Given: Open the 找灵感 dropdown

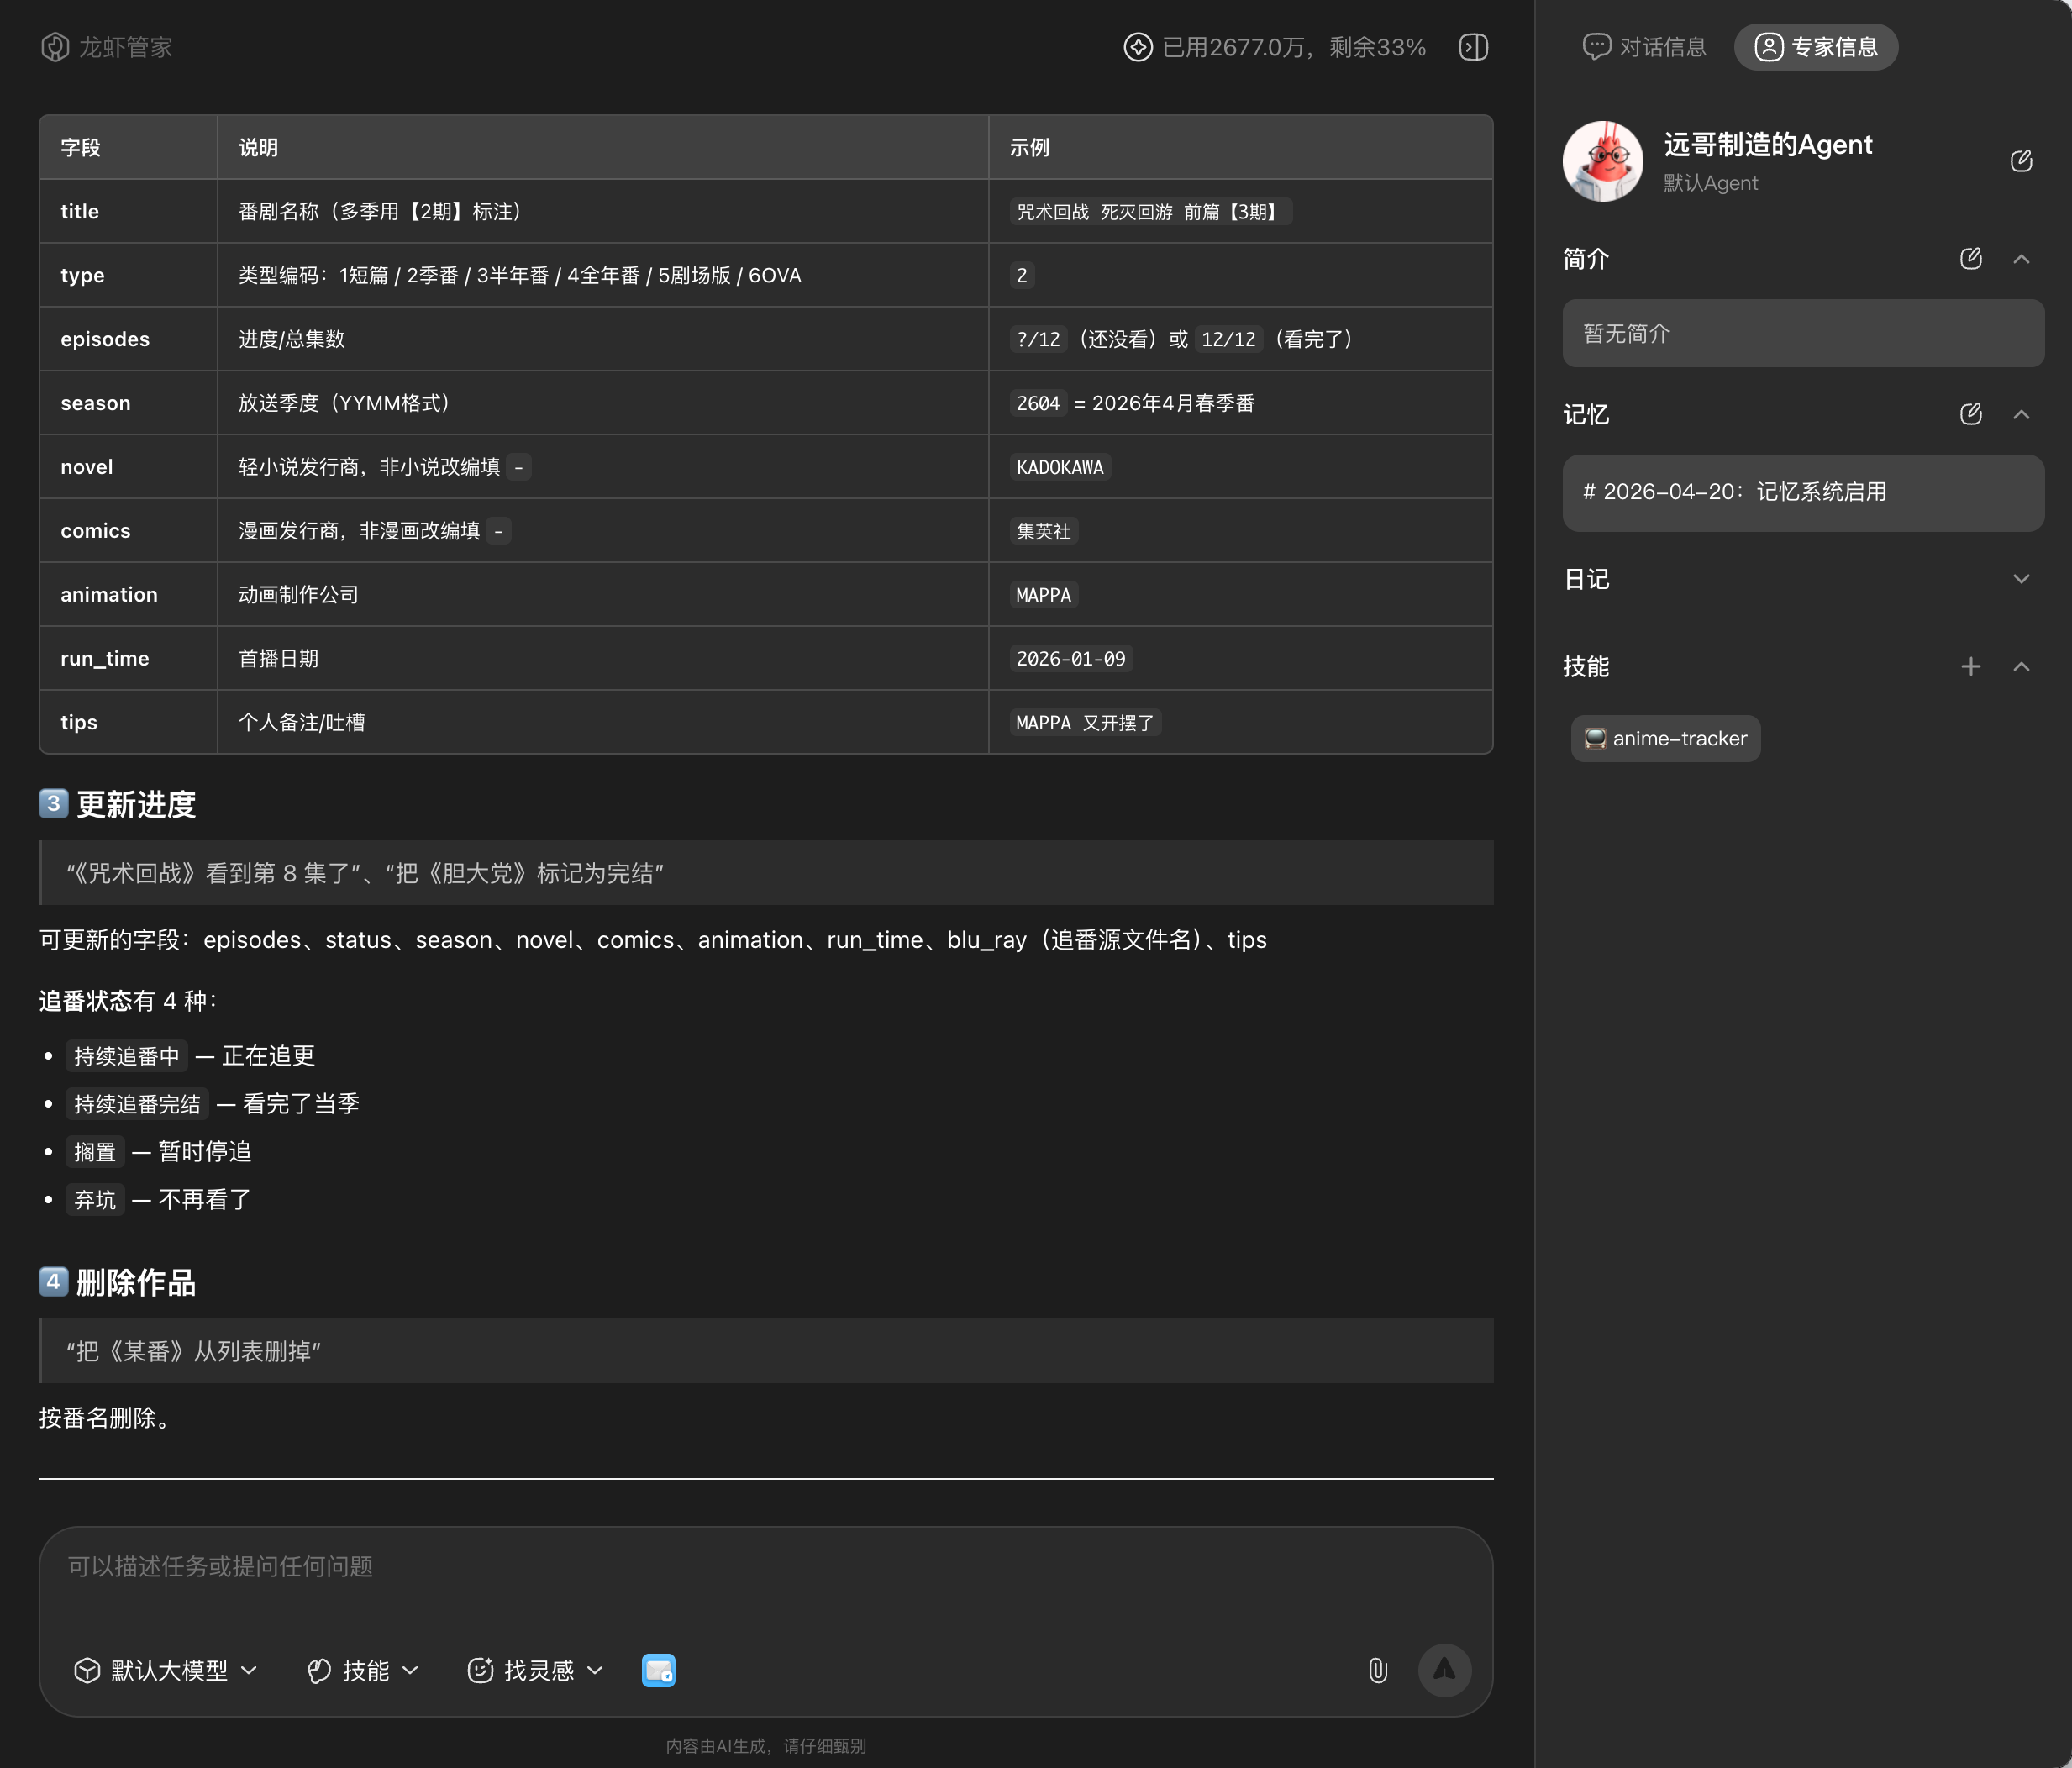Looking at the screenshot, I should [536, 1670].
